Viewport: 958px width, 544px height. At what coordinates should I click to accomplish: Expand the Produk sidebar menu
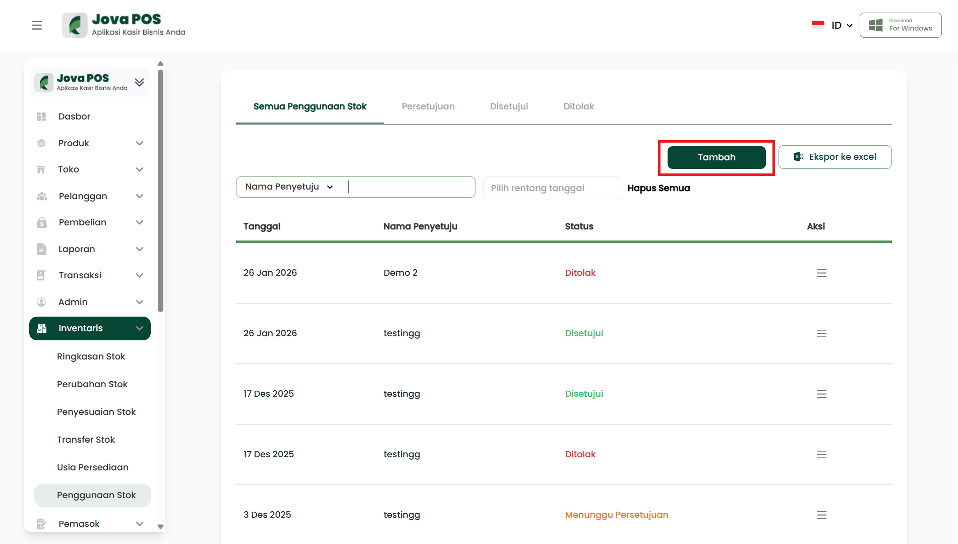pyautogui.click(x=140, y=143)
